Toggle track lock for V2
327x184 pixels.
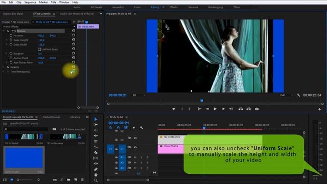(x=116, y=140)
